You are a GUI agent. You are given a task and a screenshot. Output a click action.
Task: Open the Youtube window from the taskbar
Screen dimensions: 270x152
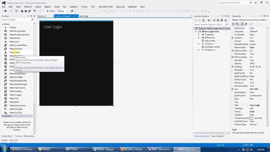point(51,149)
